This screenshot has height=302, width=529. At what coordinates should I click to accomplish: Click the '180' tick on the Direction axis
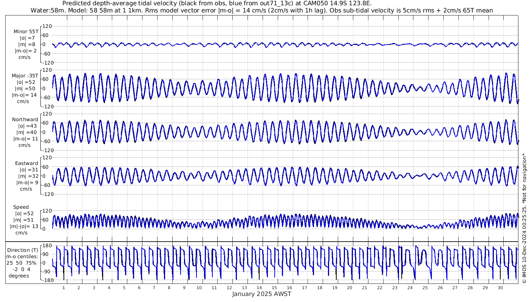click(x=47, y=246)
